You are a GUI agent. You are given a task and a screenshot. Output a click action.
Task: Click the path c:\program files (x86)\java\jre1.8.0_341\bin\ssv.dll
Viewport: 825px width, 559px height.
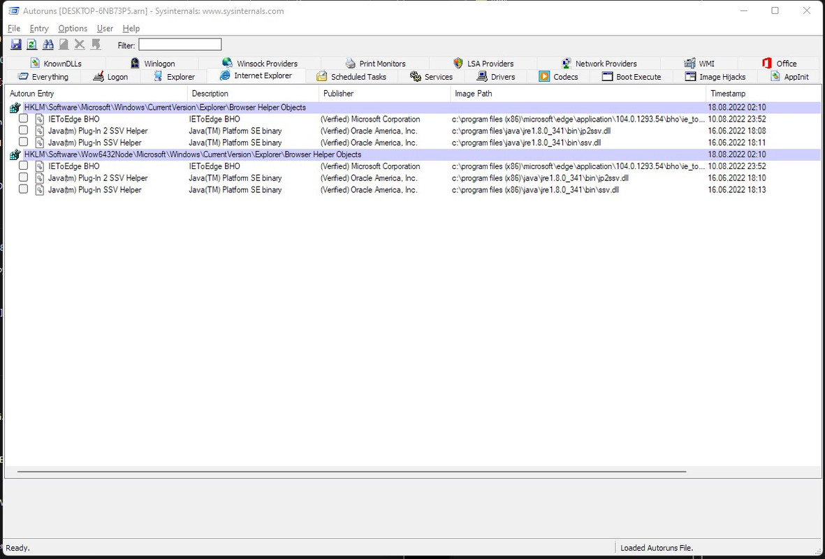pyautogui.click(x=535, y=190)
